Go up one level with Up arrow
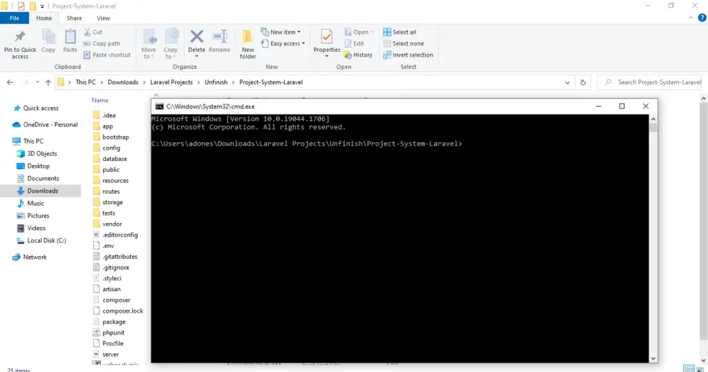 tap(48, 82)
